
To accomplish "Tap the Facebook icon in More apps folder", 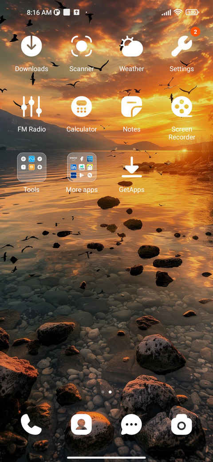I will click(82, 159).
